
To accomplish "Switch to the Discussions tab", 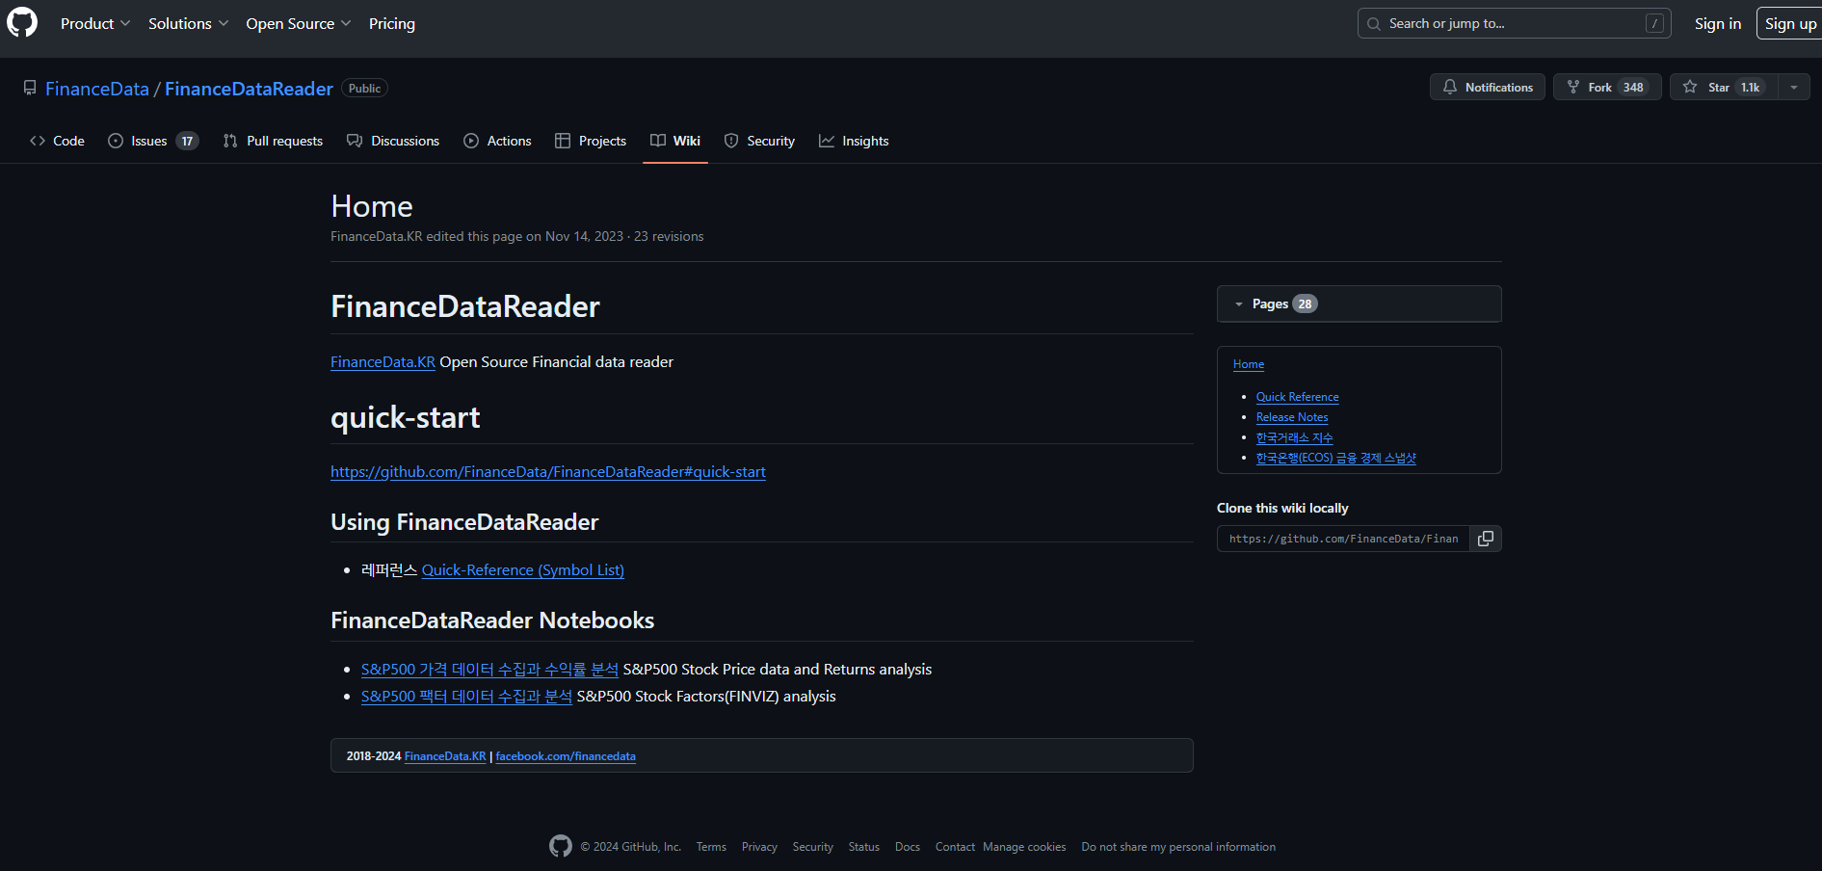I will pyautogui.click(x=393, y=141).
